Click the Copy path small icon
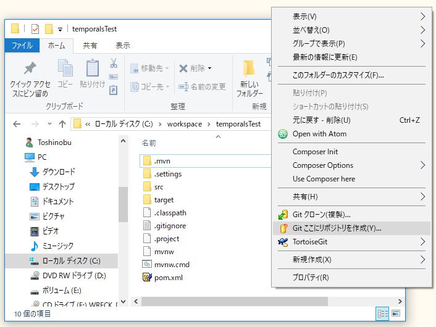Viewport: 436px width, 327px height. 114,77
